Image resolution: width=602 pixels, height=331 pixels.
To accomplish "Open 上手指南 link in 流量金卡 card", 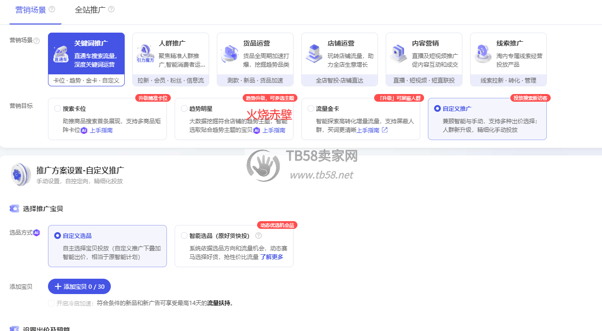I will [x=368, y=130].
